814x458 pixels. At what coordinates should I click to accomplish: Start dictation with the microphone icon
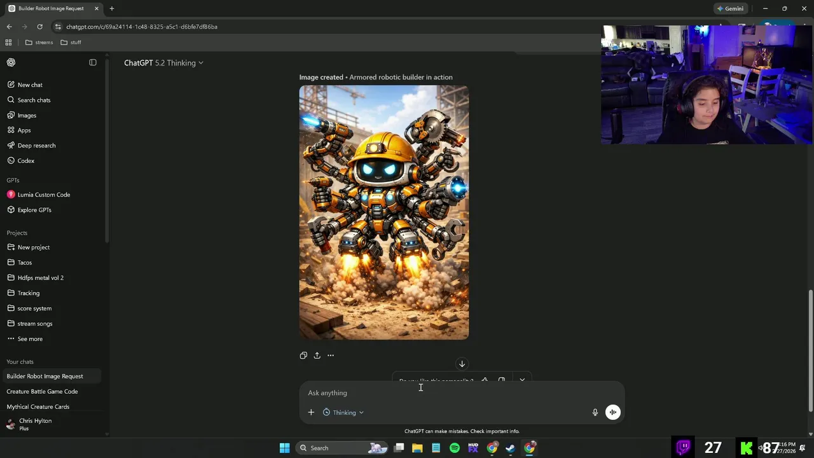coord(595,412)
